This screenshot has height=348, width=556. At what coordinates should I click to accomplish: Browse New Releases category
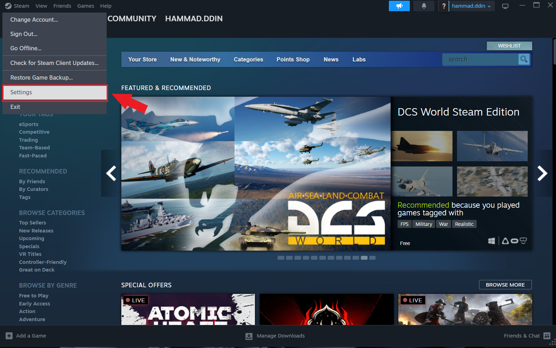coord(36,231)
